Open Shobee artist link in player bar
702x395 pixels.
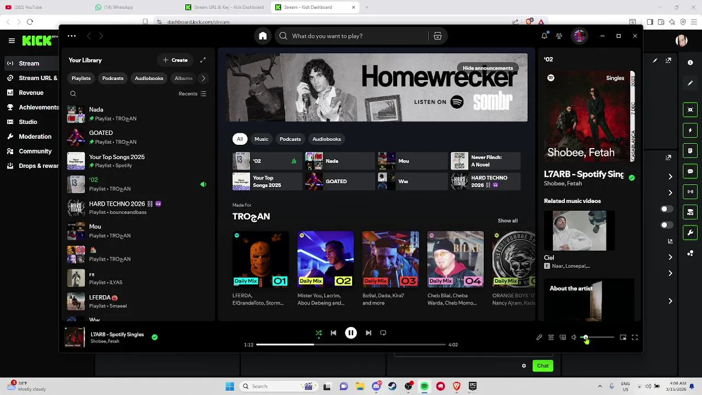click(97, 342)
